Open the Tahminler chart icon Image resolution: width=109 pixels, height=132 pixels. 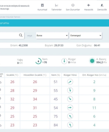tap(57, 5)
